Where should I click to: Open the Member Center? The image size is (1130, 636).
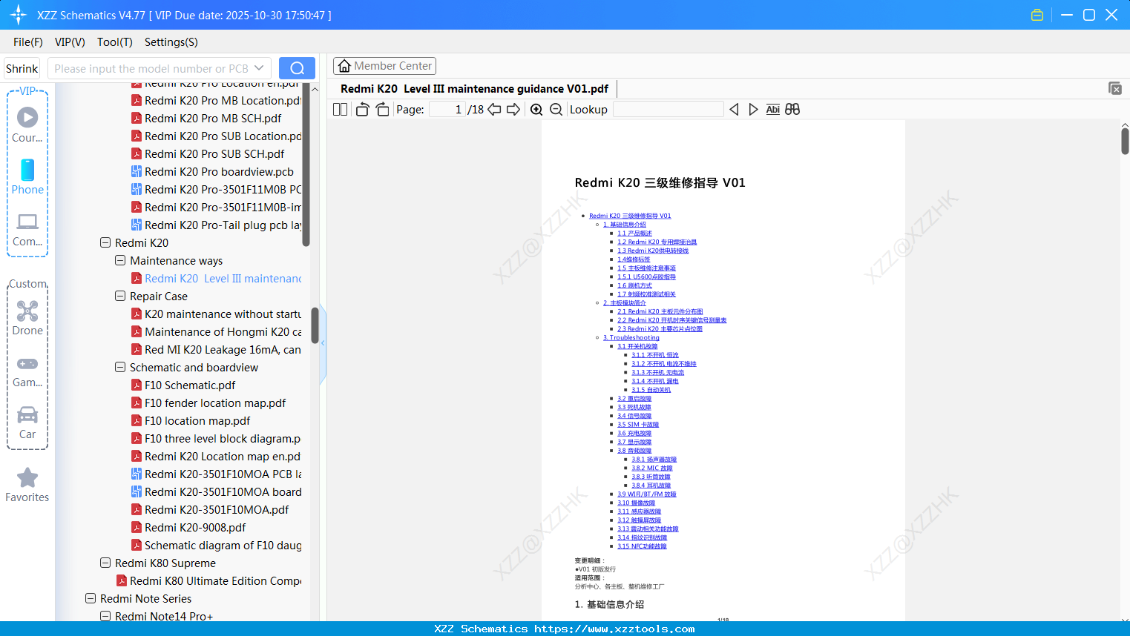pos(384,66)
